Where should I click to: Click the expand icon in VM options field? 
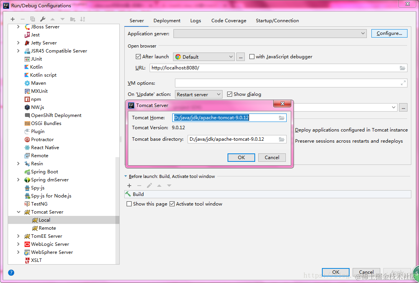click(403, 83)
